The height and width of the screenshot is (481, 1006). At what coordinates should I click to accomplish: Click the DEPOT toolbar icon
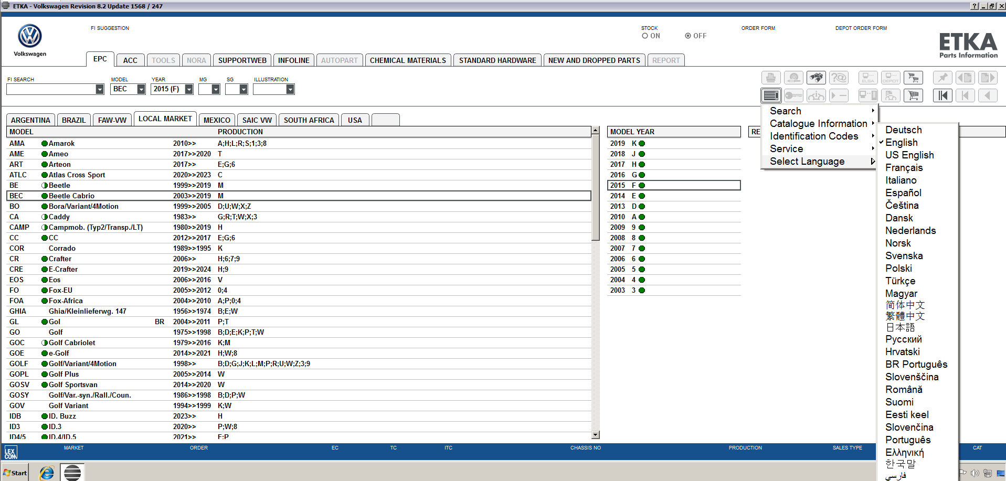[891, 78]
